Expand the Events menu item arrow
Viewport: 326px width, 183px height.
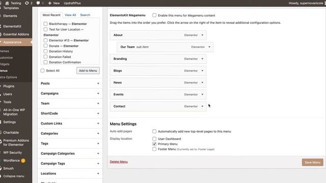pos(202,95)
